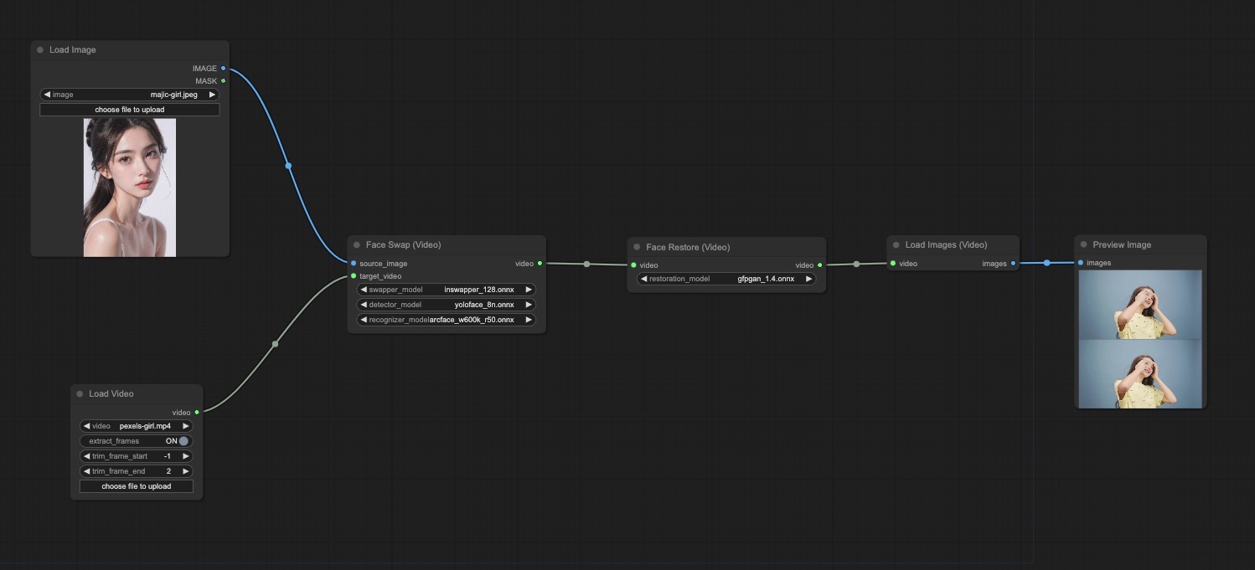Collapse the Preview Image node dot
1255x570 pixels.
coord(1083,245)
